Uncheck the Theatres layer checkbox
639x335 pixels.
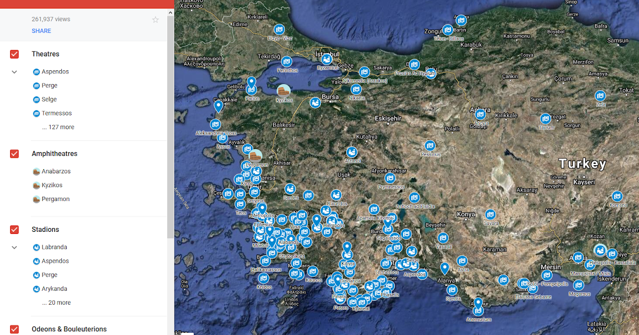13,54
